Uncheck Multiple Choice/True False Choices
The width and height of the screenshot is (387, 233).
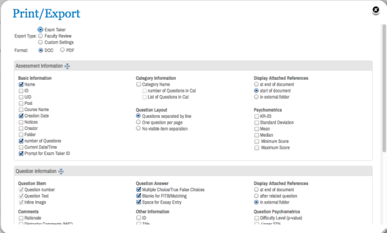(139, 189)
